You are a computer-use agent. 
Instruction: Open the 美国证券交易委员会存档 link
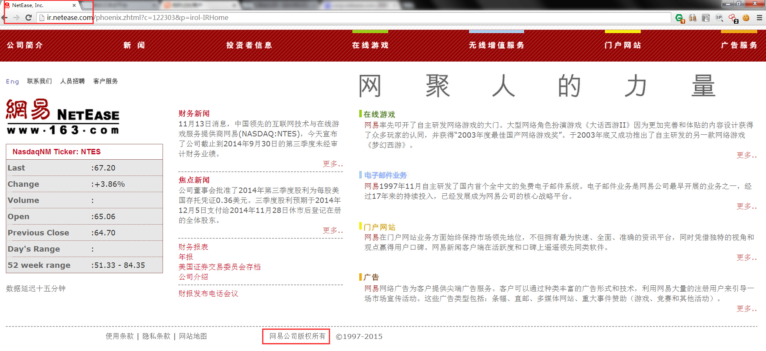220,267
